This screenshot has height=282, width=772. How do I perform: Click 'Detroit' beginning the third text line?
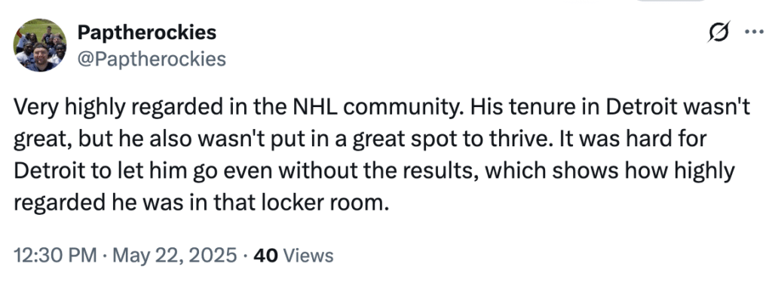pyautogui.click(x=45, y=170)
